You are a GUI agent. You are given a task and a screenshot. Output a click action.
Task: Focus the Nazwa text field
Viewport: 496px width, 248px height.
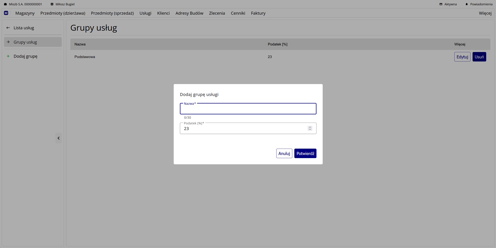pos(248,109)
